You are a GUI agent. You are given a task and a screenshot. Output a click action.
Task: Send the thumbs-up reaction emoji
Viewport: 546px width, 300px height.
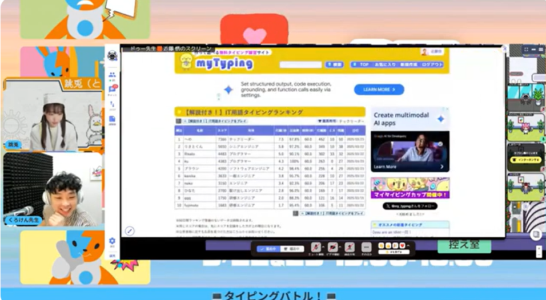coord(388,246)
